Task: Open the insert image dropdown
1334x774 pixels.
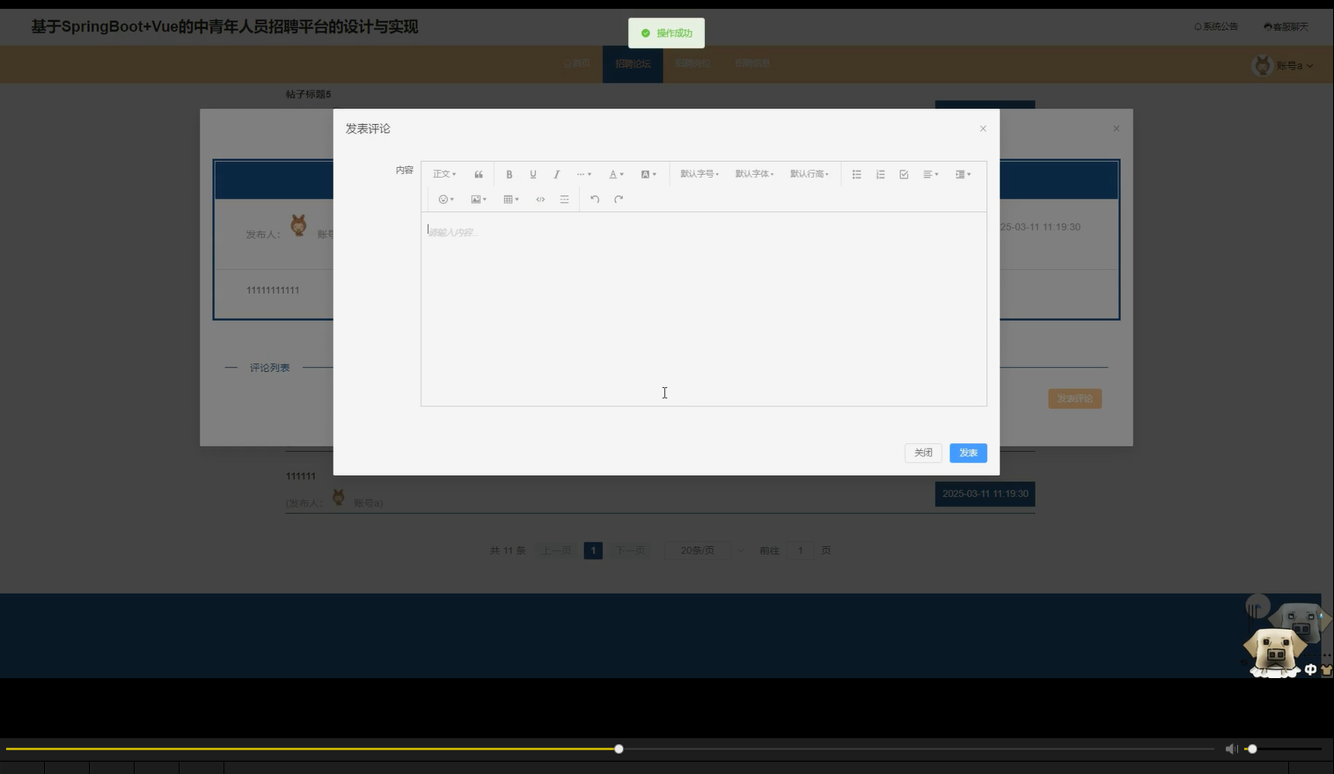Action: click(x=479, y=200)
